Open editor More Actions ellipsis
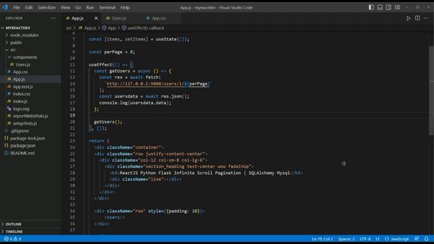 [x=426, y=18]
